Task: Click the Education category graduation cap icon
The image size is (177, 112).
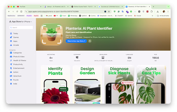Action: coord(77,57)
